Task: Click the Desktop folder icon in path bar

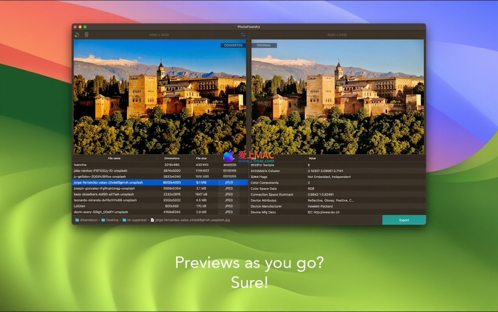Action: tap(103, 220)
